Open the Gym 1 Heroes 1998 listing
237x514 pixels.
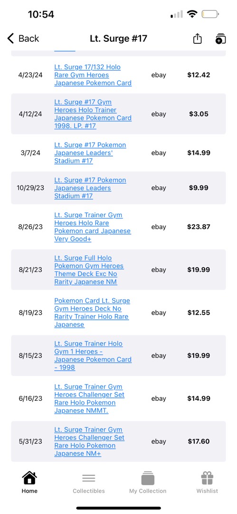93,356
